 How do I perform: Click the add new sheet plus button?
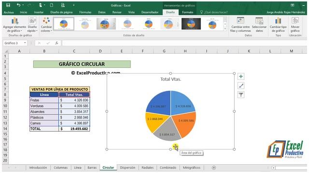pos(214,168)
